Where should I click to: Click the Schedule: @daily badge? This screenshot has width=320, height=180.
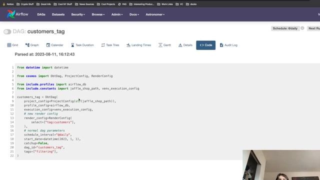coord(285,28)
